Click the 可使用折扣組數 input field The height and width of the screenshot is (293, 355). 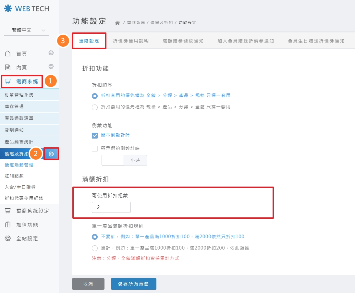point(111,207)
